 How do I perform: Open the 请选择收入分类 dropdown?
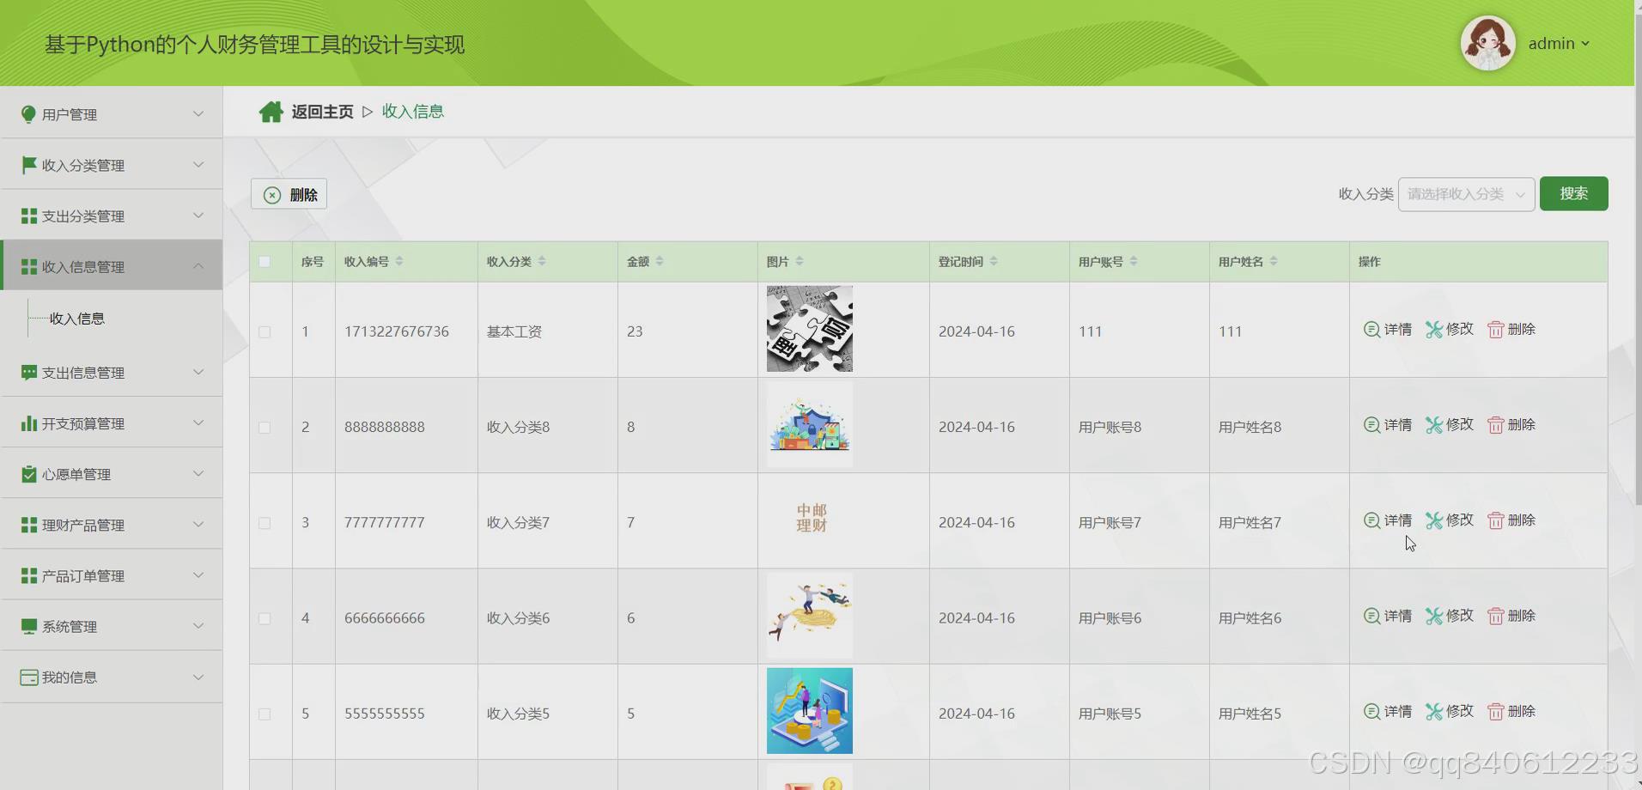pos(1464,194)
